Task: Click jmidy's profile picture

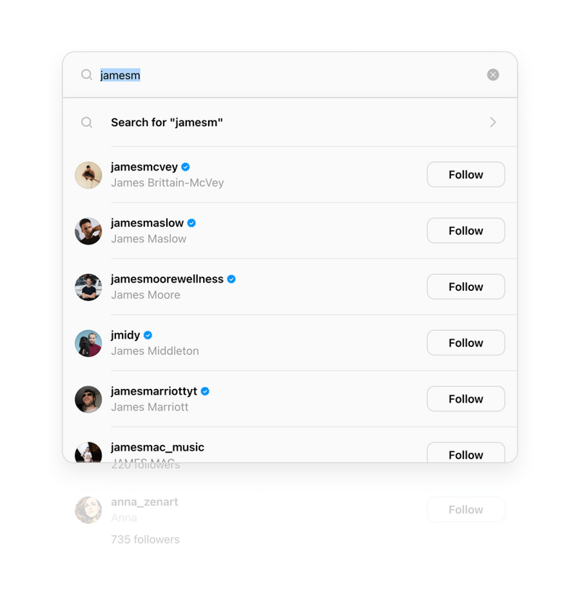Action: [88, 342]
